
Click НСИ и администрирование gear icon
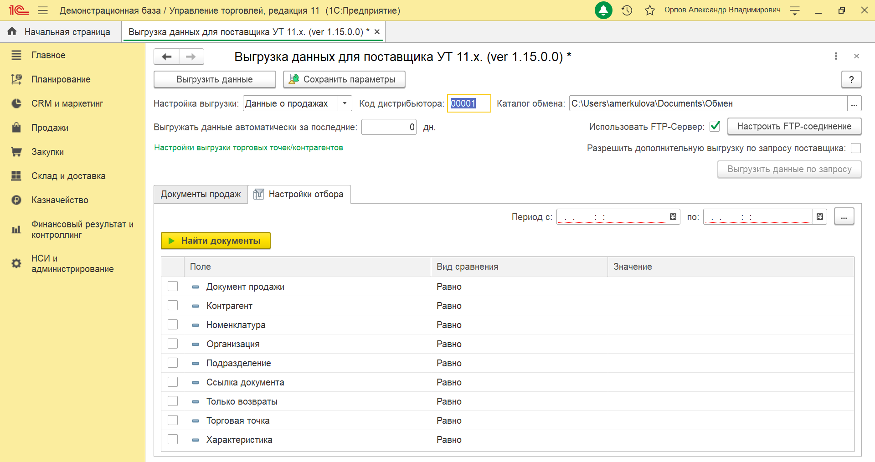[16, 263]
